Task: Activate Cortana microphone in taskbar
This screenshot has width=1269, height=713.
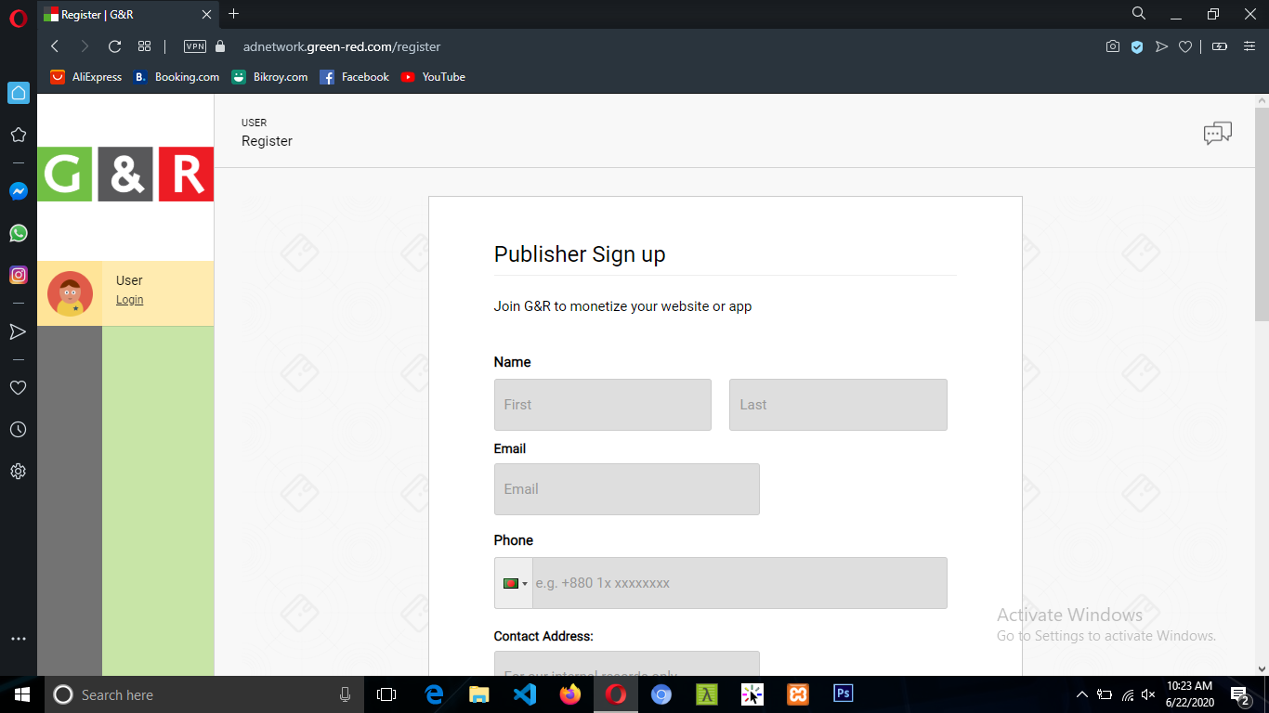Action: (345, 694)
